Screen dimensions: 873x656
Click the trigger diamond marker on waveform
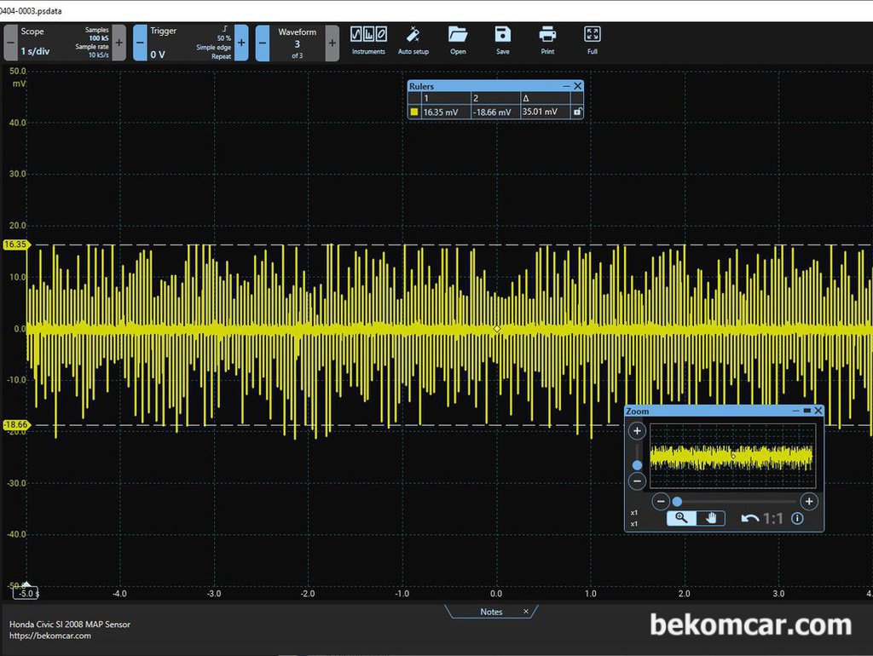[497, 329]
